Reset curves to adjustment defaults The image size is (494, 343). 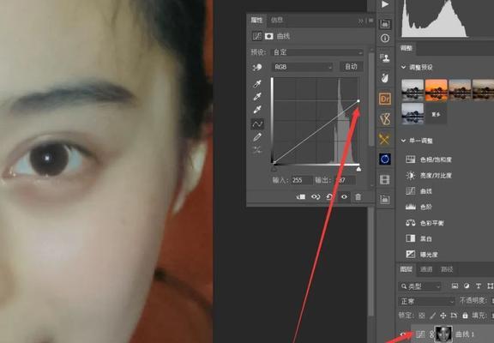329,197
